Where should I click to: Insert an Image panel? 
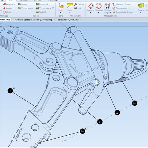tap(22, 4)
